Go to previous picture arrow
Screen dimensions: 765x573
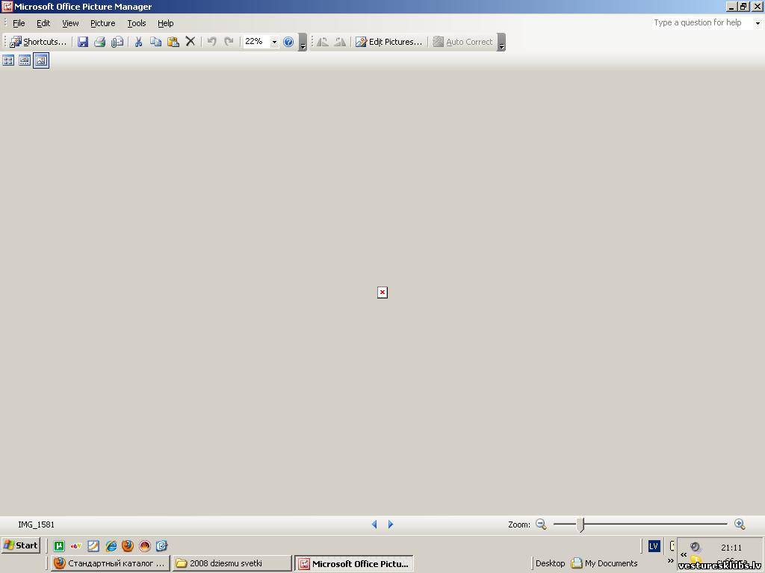[x=374, y=525]
